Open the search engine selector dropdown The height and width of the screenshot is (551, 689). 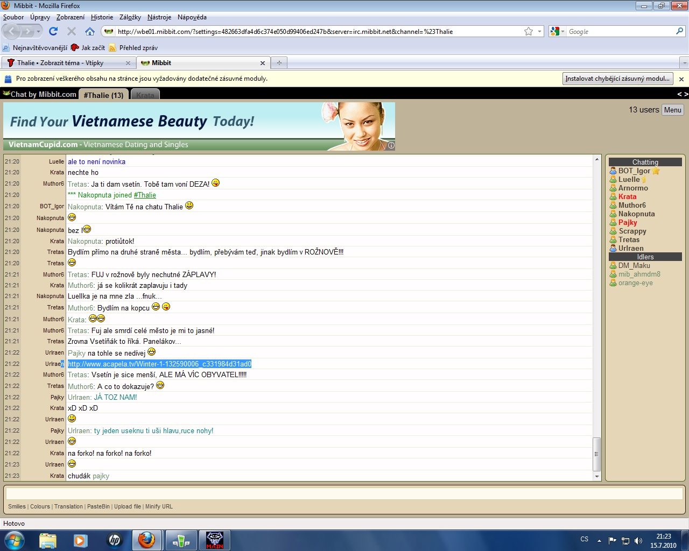(x=558, y=32)
